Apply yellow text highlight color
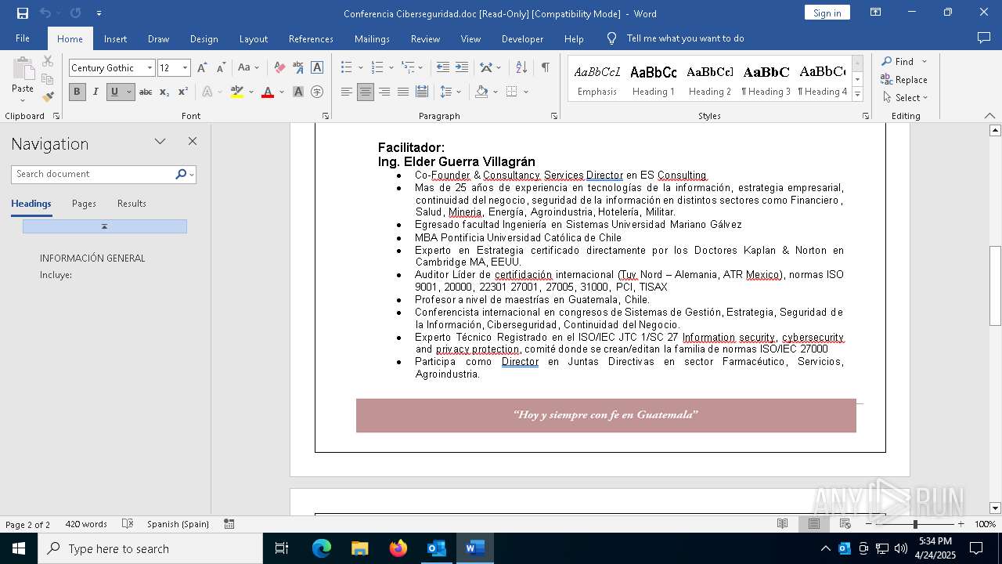 237,92
